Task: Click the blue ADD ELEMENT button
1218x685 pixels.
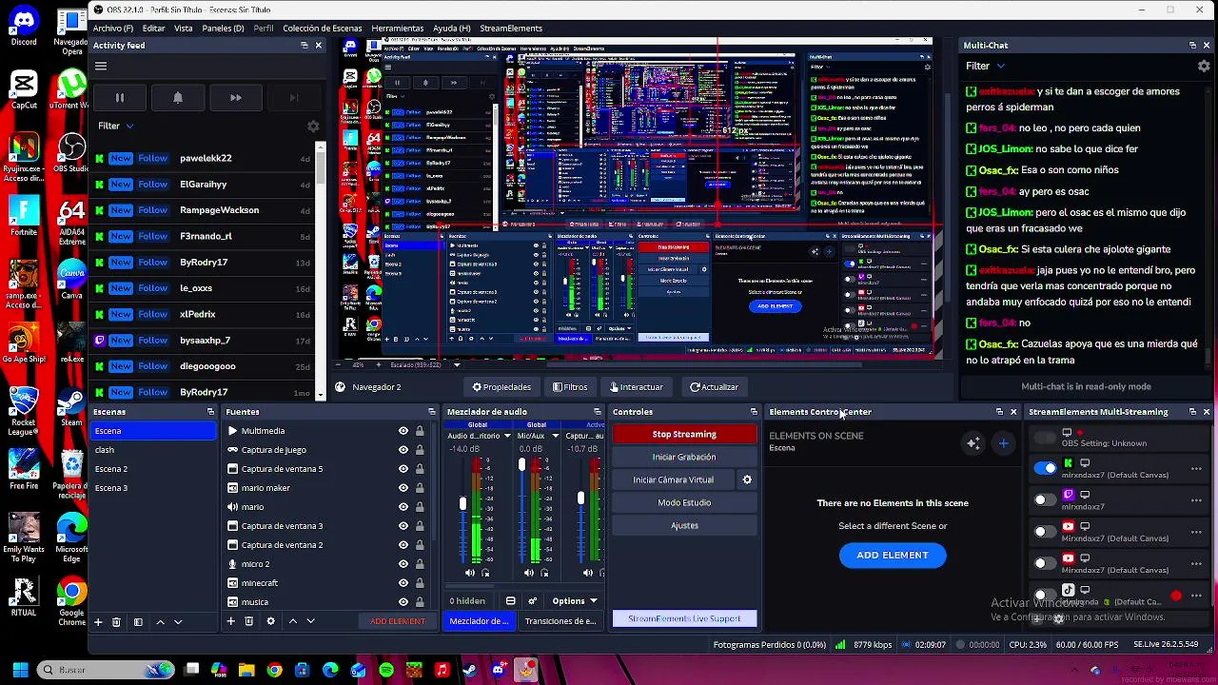Action: pos(893,556)
